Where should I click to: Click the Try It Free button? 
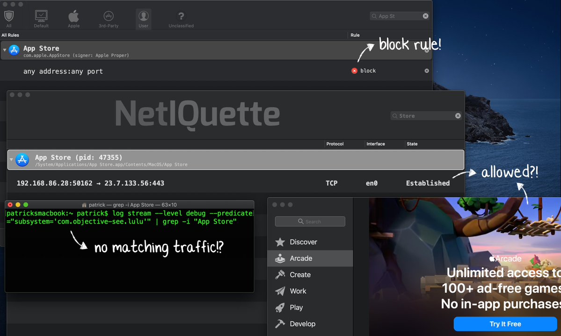click(505, 324)
